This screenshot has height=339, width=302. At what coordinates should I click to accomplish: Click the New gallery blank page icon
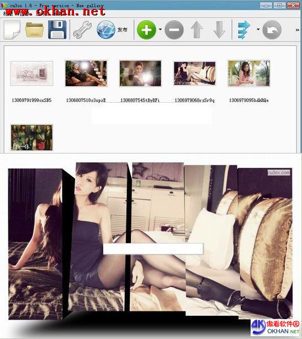point(12,30)
